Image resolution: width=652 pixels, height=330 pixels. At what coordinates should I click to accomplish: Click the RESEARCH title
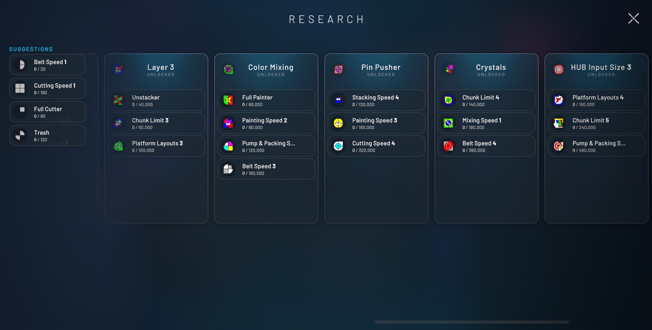click(x=326, y=20)
